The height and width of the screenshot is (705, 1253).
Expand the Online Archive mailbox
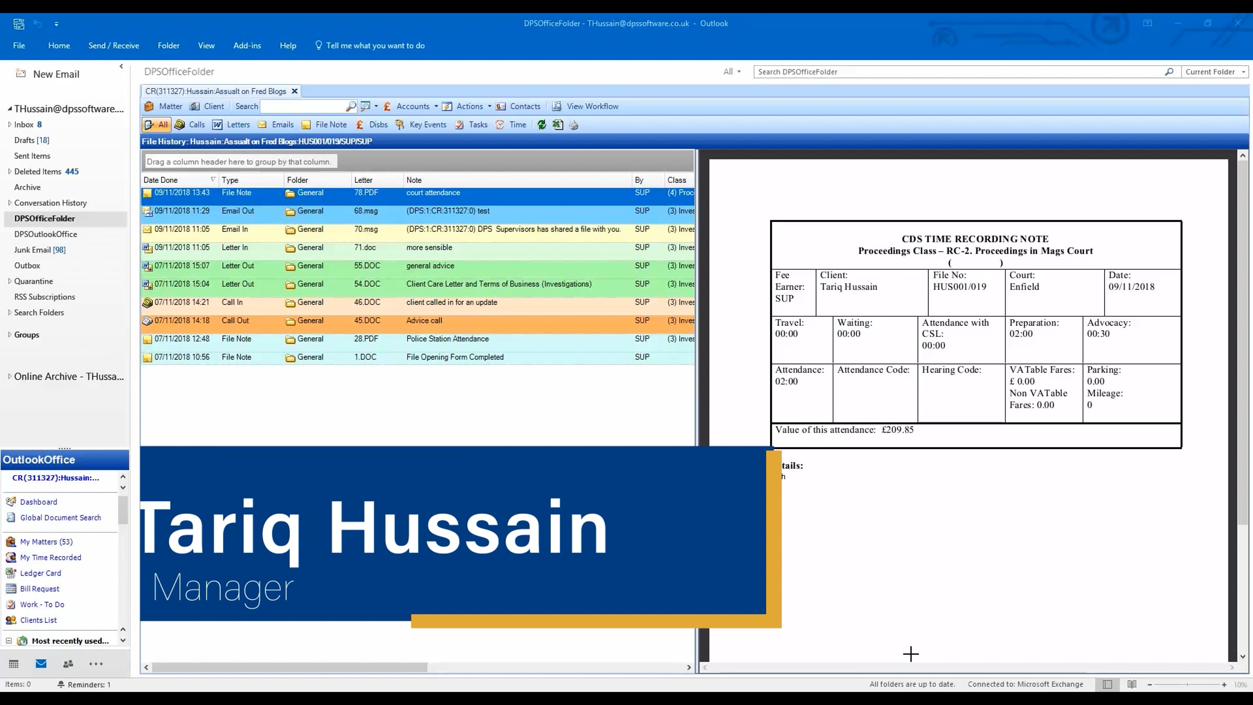tap(9, 376)
